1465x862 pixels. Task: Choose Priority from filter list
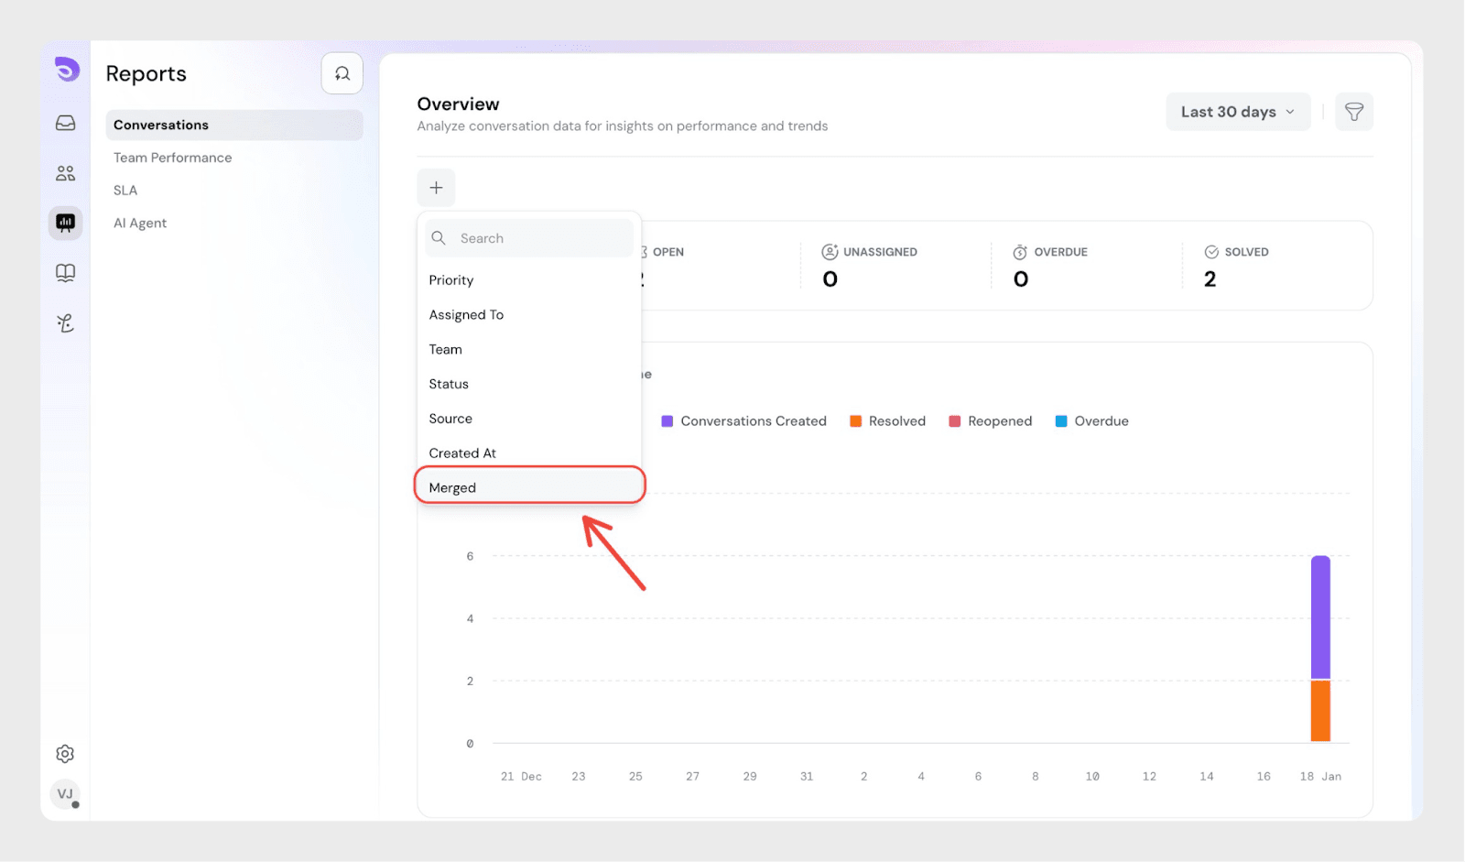coord(451,280)
